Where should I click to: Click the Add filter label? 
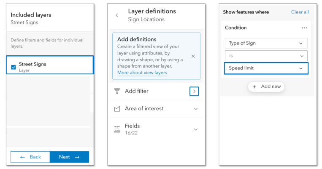pyautogui.click(x=137, y=91)
